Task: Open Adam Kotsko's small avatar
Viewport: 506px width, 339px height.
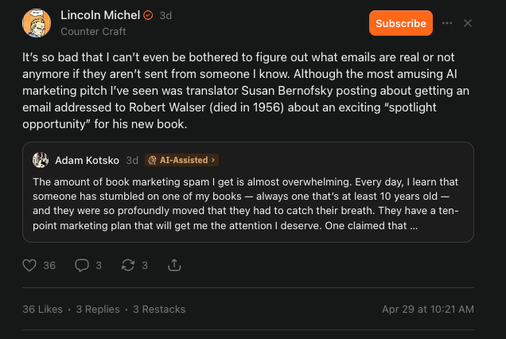Action: coord(41,160)
